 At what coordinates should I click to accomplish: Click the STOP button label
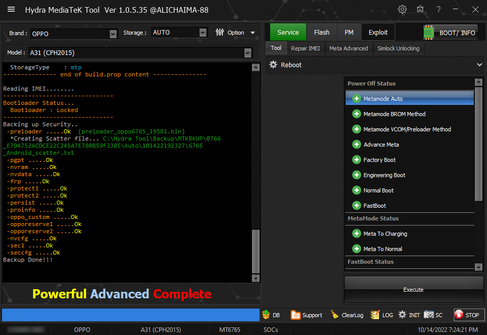[x=472, y=315]
